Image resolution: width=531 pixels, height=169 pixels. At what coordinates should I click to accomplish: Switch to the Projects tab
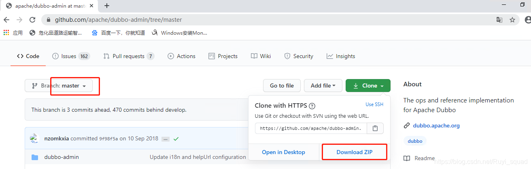click(x=223, y=56)
